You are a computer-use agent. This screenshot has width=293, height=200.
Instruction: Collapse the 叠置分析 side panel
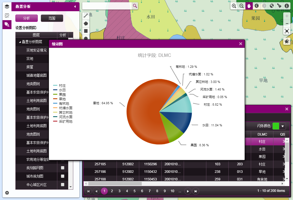[x=75, y=6]
